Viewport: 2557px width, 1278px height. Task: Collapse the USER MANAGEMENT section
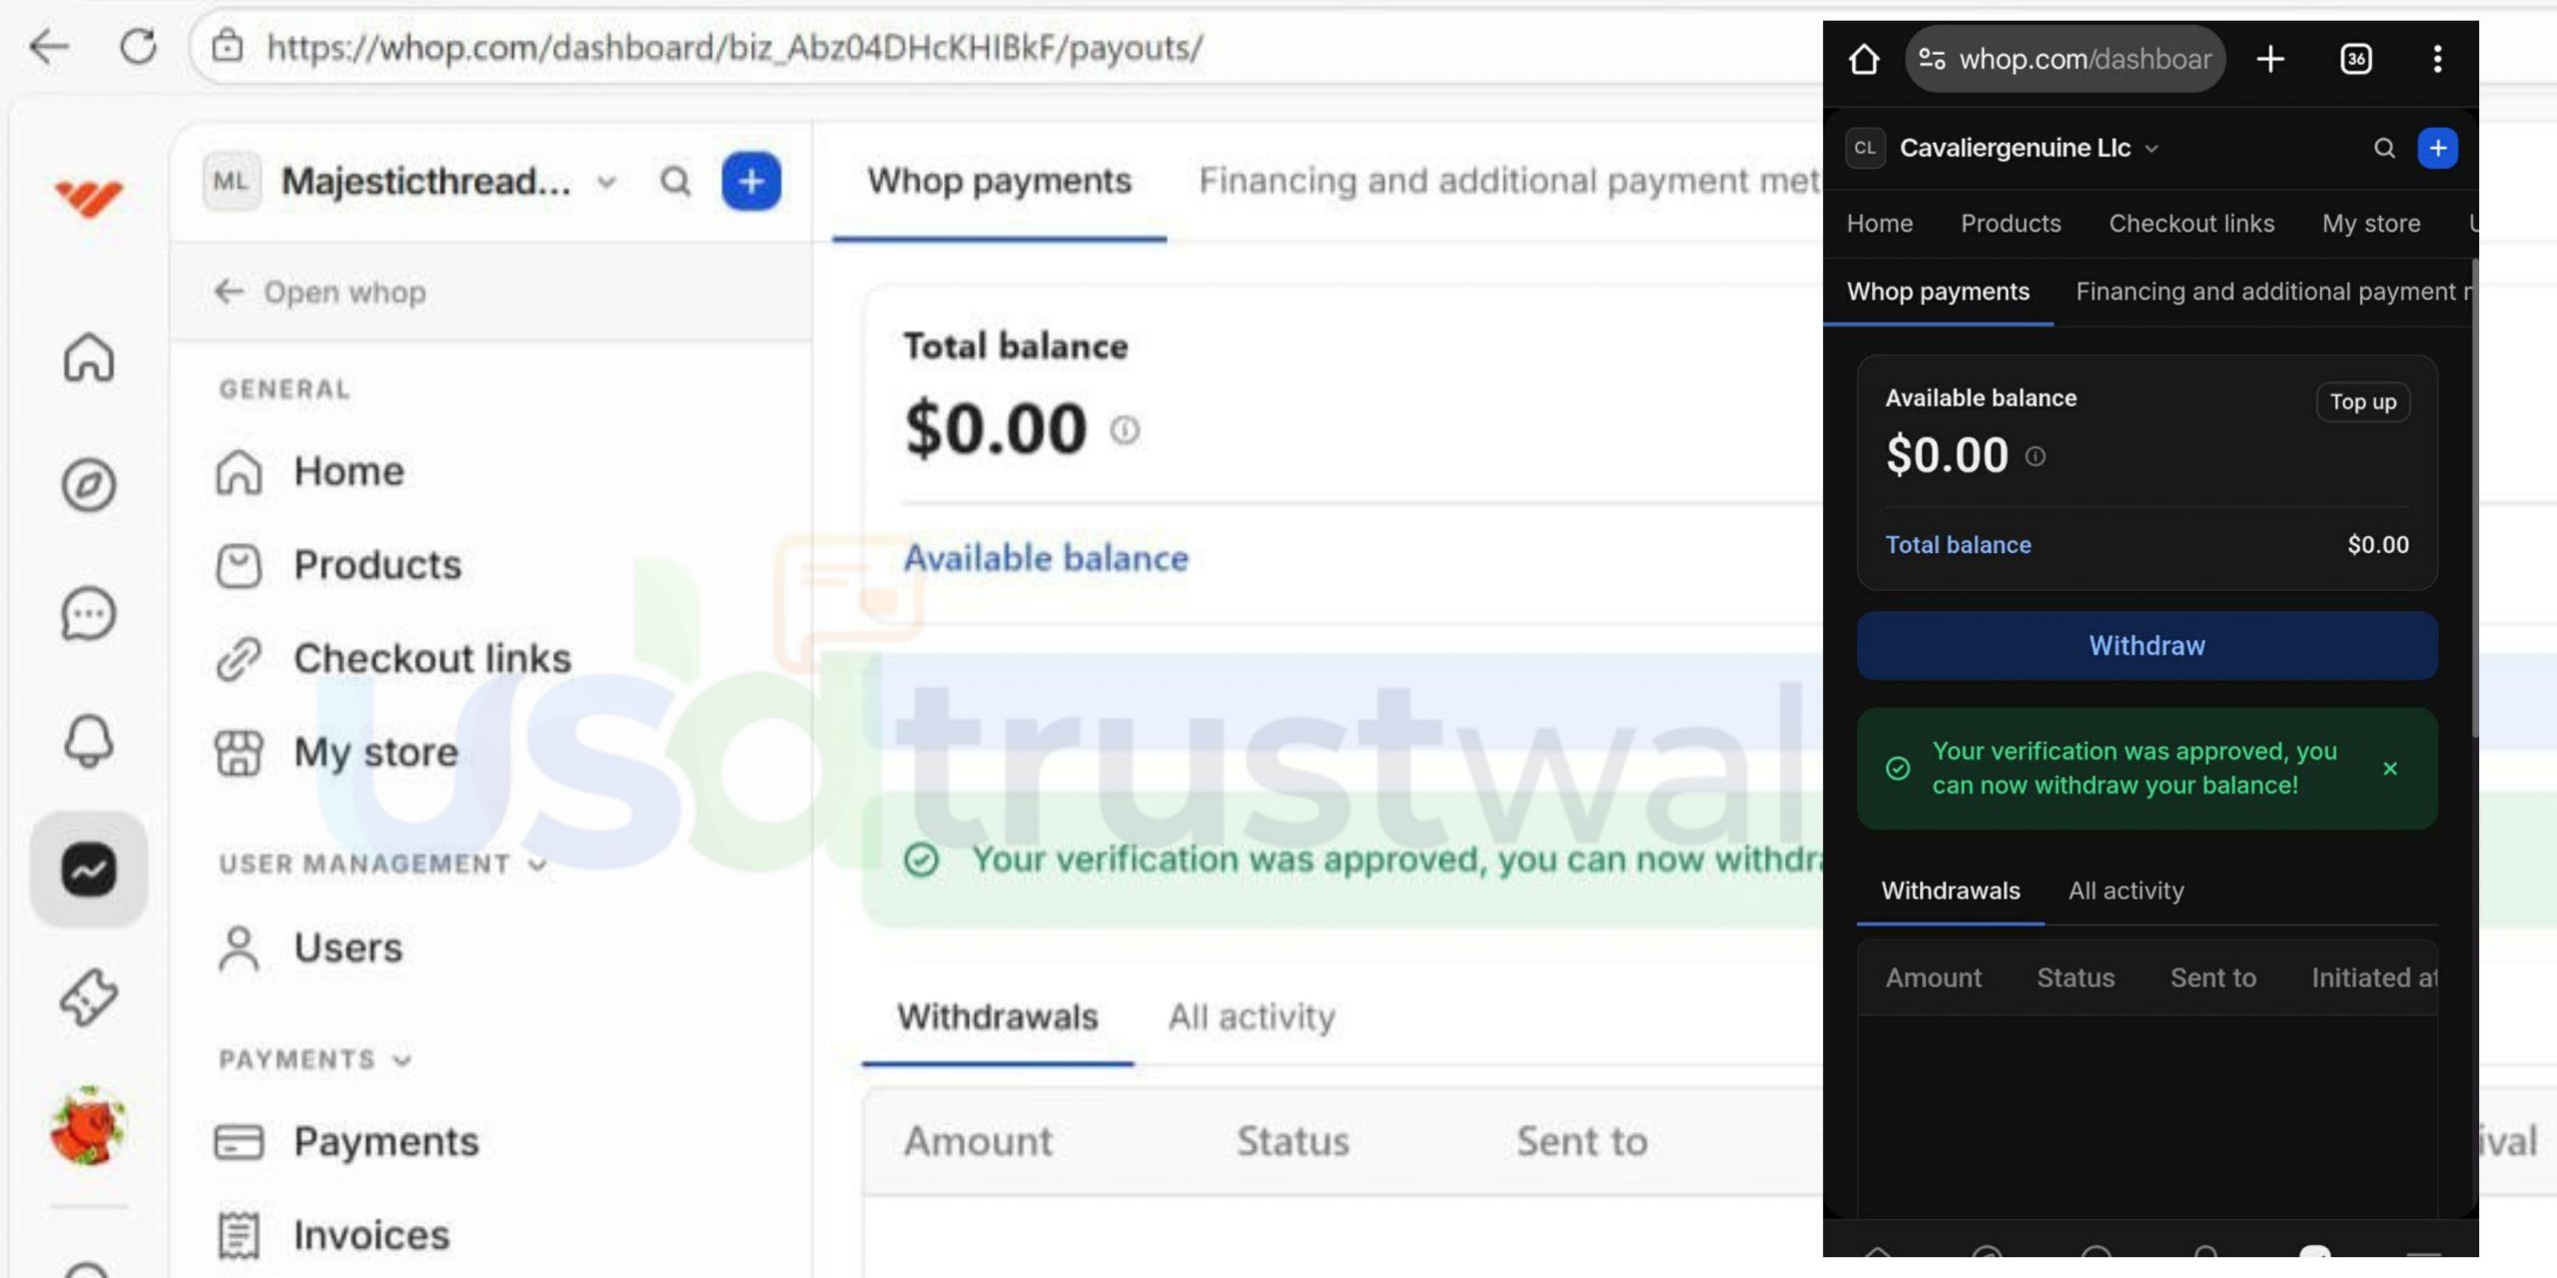click(x=537, y=865)
